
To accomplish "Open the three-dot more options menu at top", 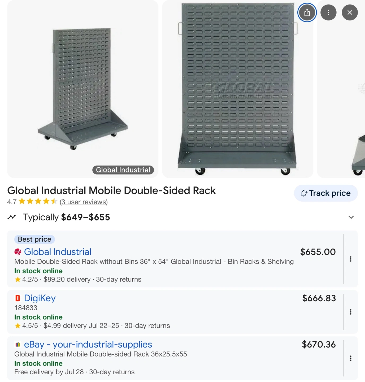I will pyautogui.click(x=328, y=12).
